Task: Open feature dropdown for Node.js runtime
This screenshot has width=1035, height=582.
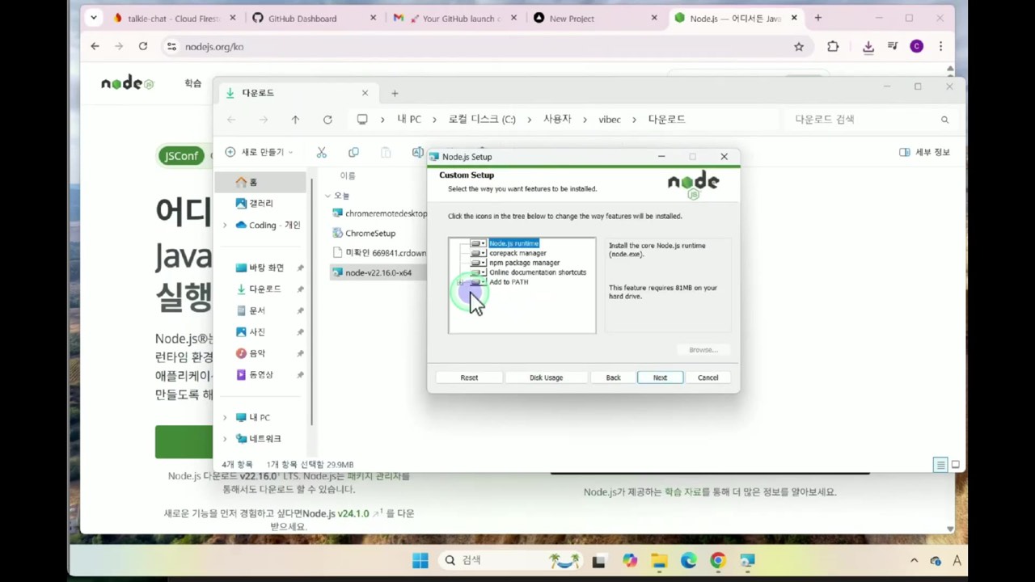Action: coord(478,243)
